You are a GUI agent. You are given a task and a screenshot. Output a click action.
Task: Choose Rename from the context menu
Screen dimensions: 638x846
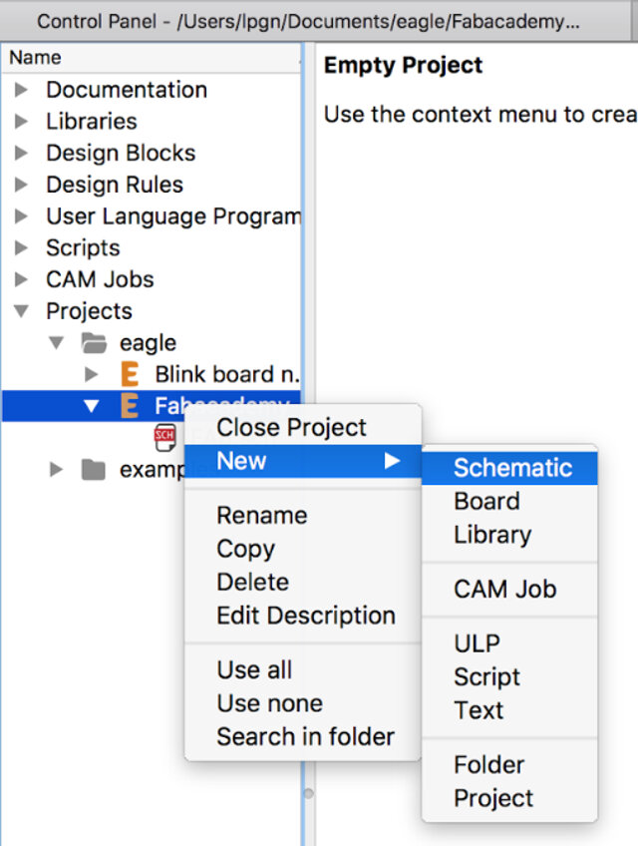pos(261,516)
